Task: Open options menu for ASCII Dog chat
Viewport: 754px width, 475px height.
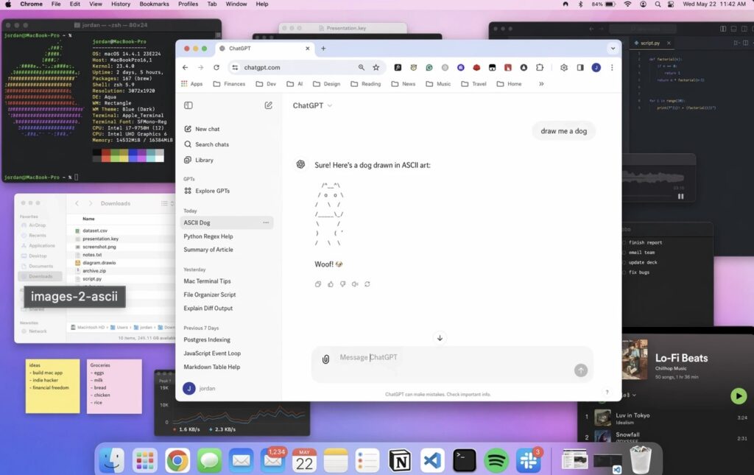Action: 266,222
